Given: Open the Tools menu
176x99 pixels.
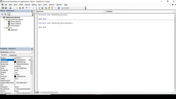Looking at the screenshot, I should (x=45, y=5).
